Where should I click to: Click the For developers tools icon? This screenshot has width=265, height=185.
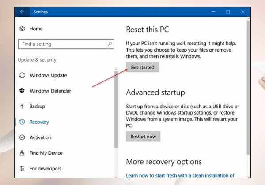[22, 168]
